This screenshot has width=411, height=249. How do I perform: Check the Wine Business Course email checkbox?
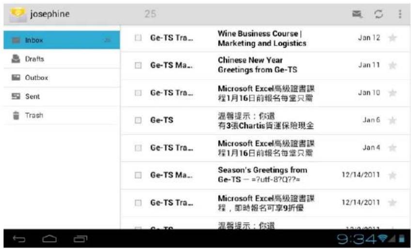pos(138,38)
